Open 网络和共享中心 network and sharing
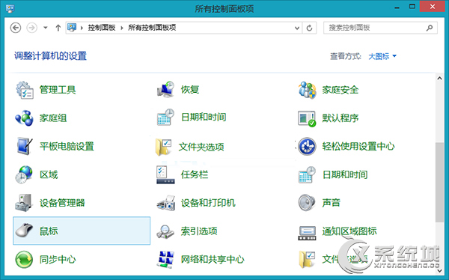The image size is (449, 280). (201, 259)
